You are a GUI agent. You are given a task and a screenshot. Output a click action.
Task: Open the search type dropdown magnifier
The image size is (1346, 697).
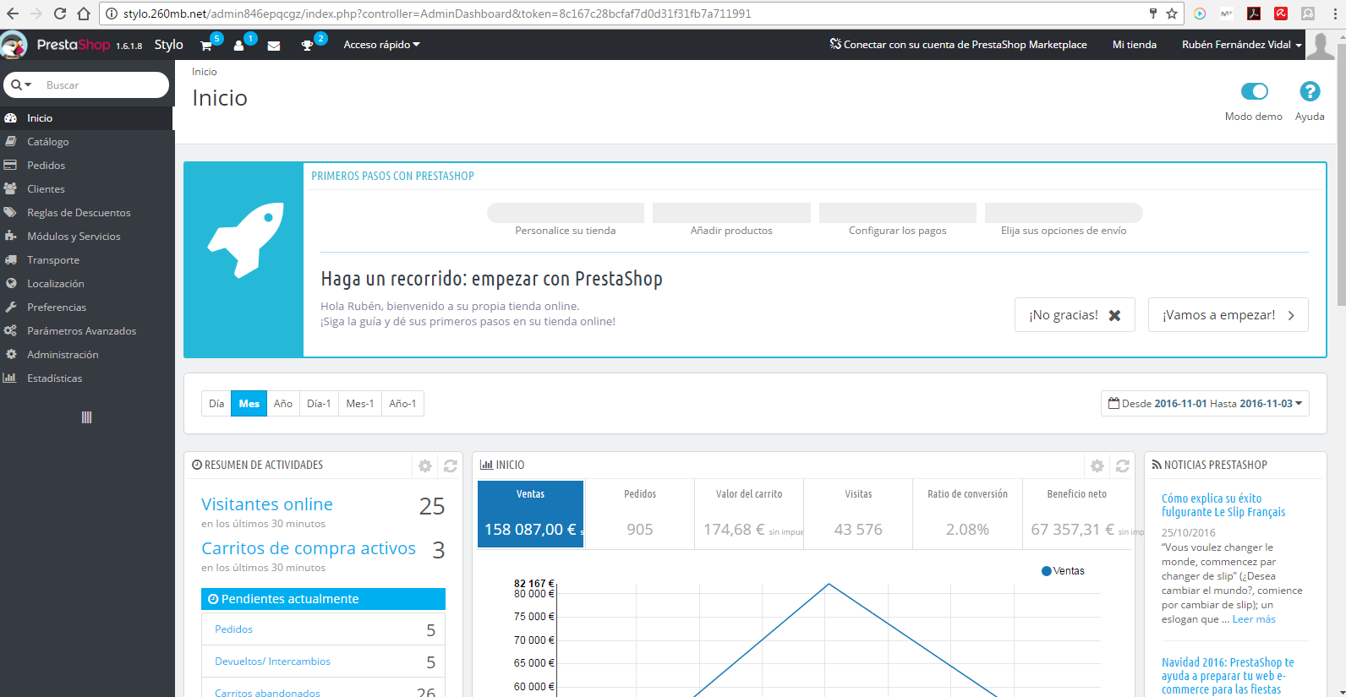[x=21, y=84]
